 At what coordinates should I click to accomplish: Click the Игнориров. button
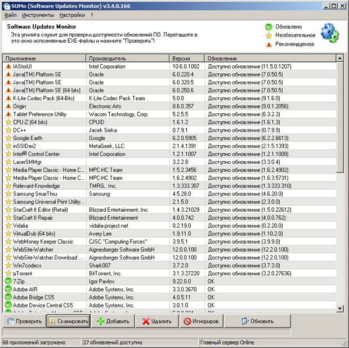click(202, 321)
